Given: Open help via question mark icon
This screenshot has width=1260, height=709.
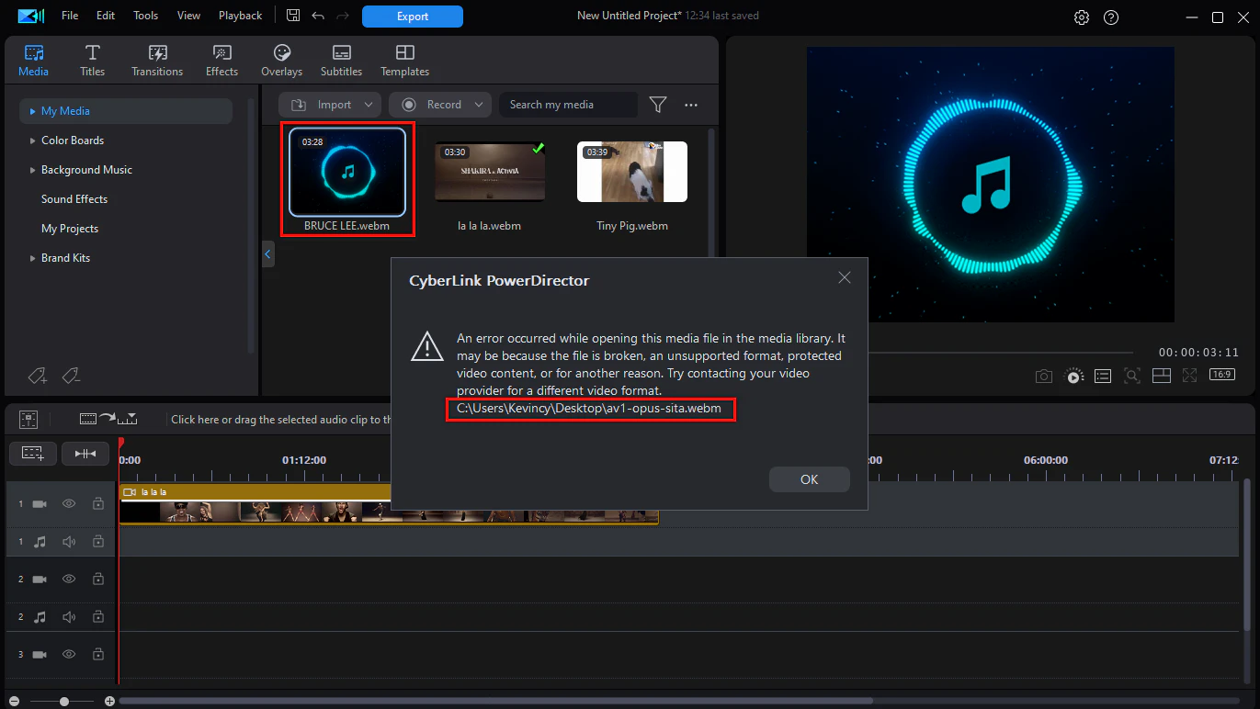Looking at the screenshot, I should [1111, 17].
